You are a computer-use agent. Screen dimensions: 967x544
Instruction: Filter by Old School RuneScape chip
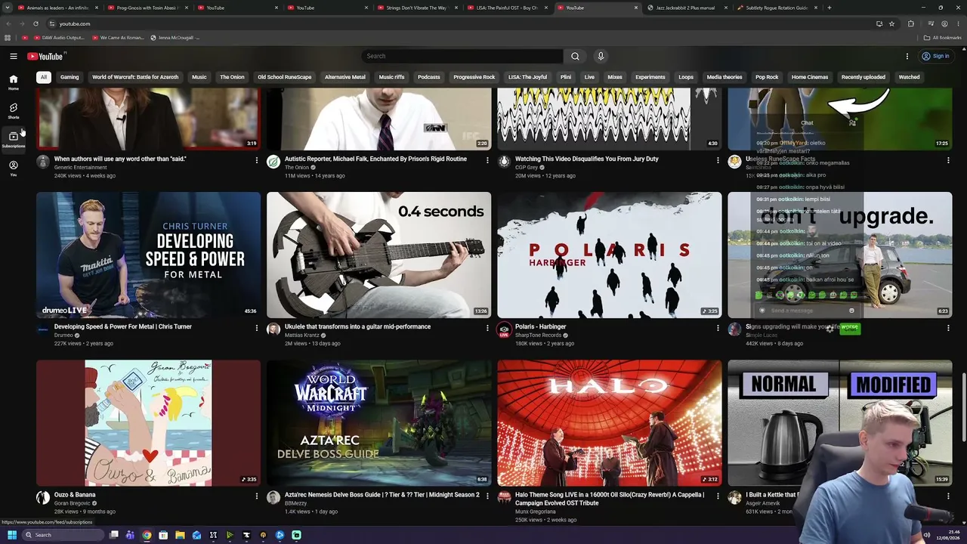[285, 77]
